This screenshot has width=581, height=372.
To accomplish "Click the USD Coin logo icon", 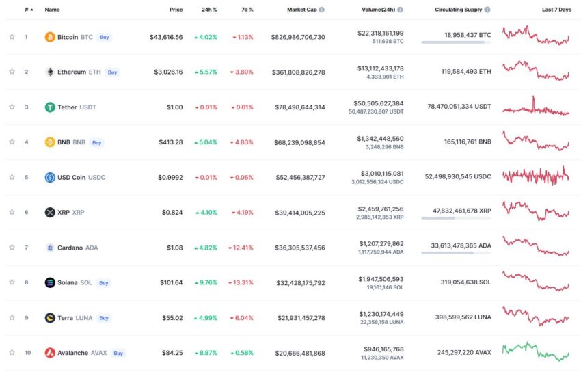I will click(x=50, y=178).
